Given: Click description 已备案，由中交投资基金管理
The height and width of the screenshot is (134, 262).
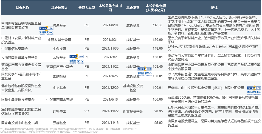Looking at the screenshot, I should pos(206,88).
